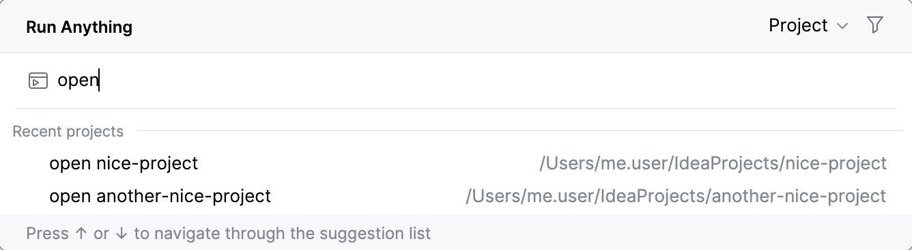The image size is (912, 250).
Task: Click the "Run Anything" dialog title
Action: point(79,27)
